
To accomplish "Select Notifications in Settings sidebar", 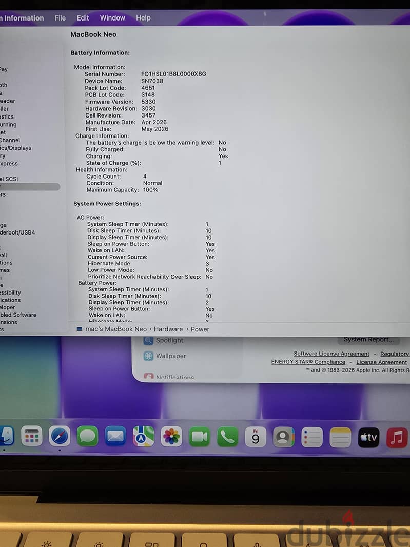I will tap(175, 377).
